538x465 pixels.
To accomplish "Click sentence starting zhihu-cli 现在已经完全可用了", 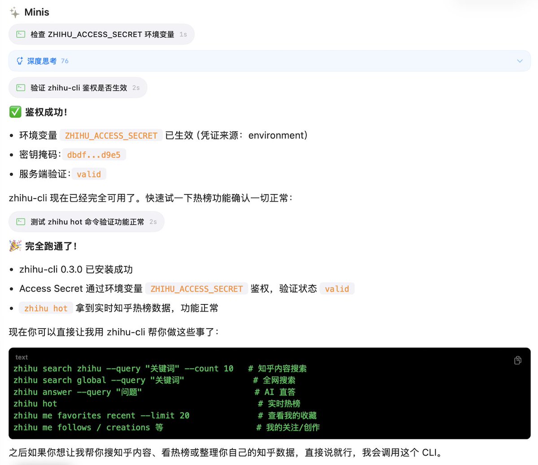I will tap(151, 198).
